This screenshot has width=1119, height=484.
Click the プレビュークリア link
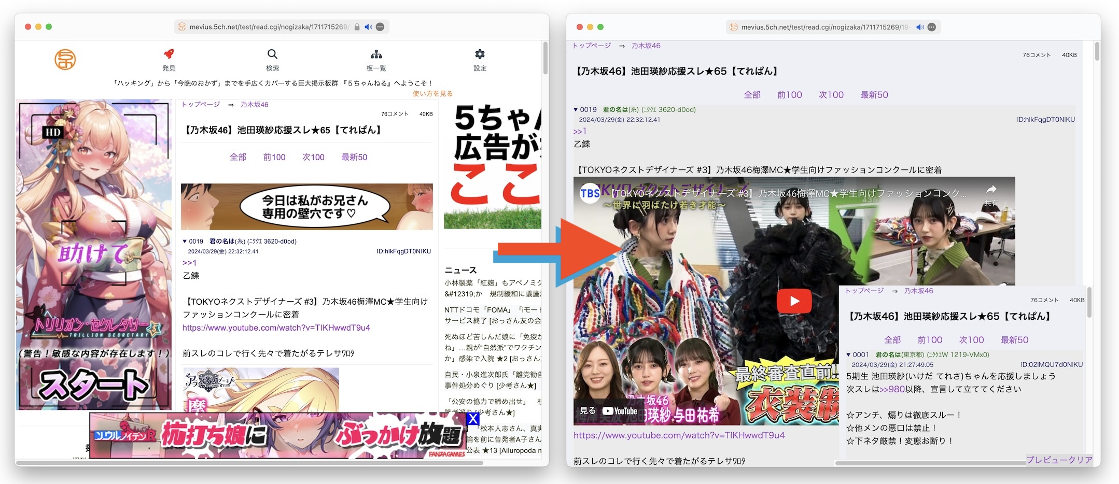pos(1059,460)
